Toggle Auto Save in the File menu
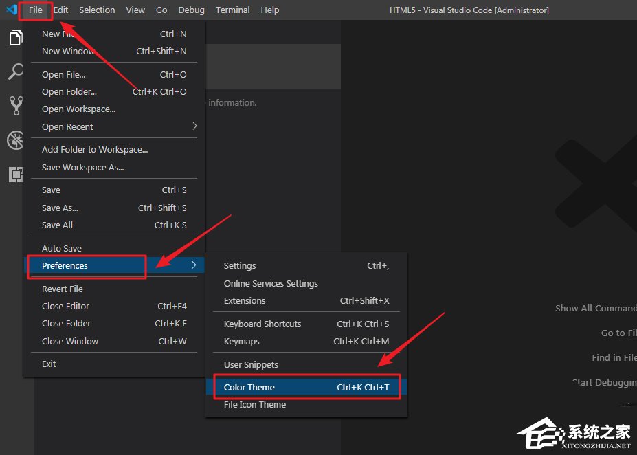637x455 pixels. [x=61, y=247]
